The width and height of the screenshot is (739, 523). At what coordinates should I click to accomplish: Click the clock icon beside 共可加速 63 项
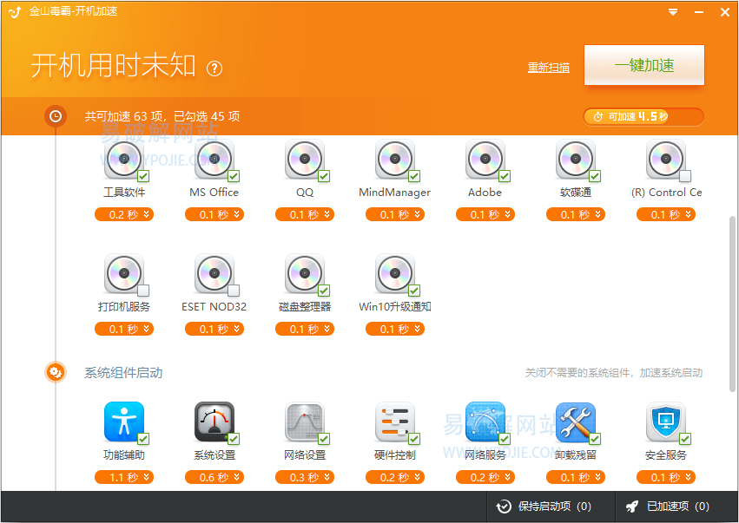[x=56, y=116]
